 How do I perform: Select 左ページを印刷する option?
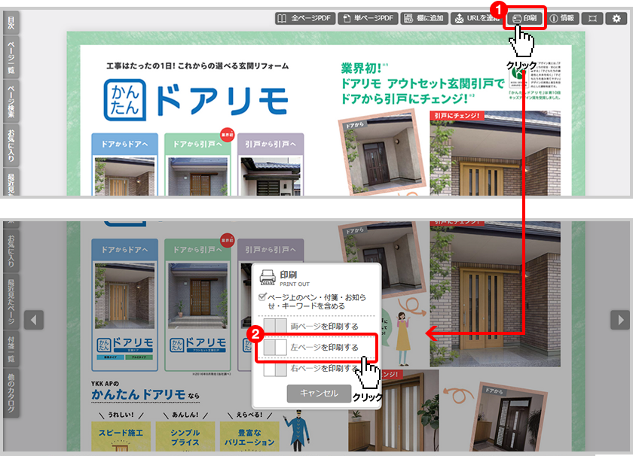(x=315, y=348)
